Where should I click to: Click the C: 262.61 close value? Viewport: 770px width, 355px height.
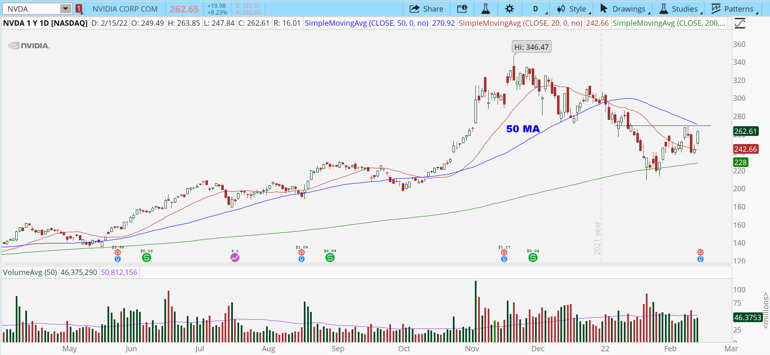pos(254,23)
